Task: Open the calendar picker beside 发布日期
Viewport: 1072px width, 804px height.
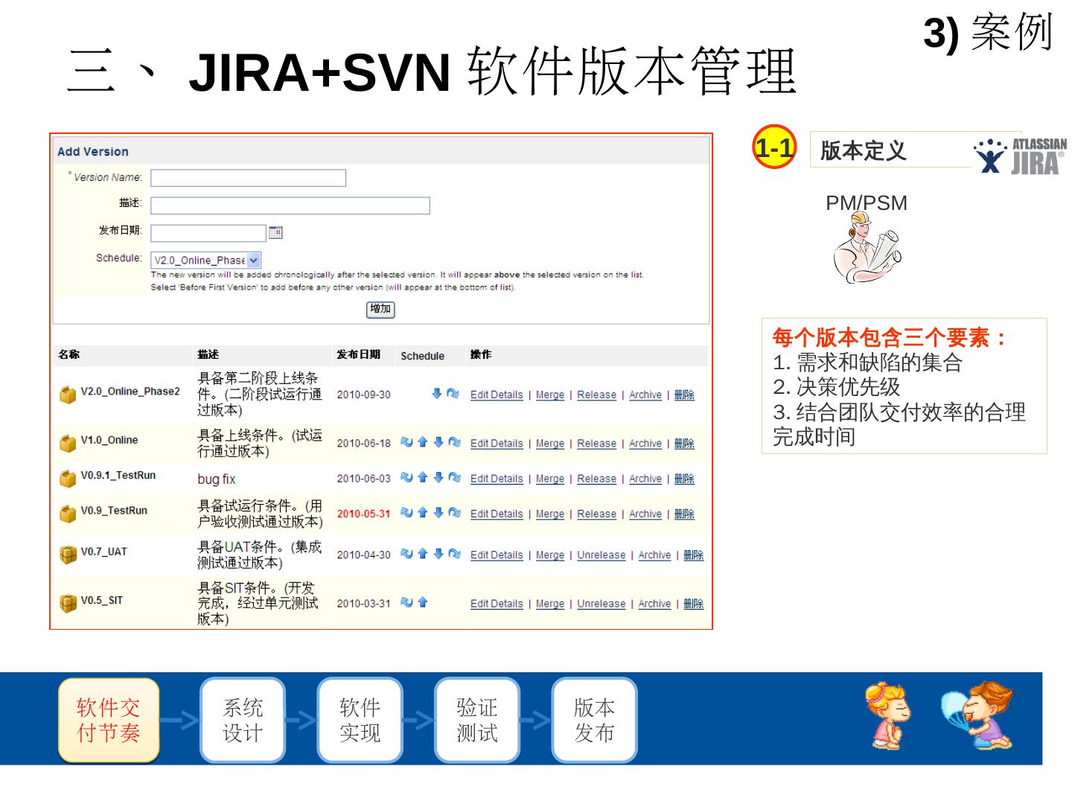Action: click(x=275, y=232)
